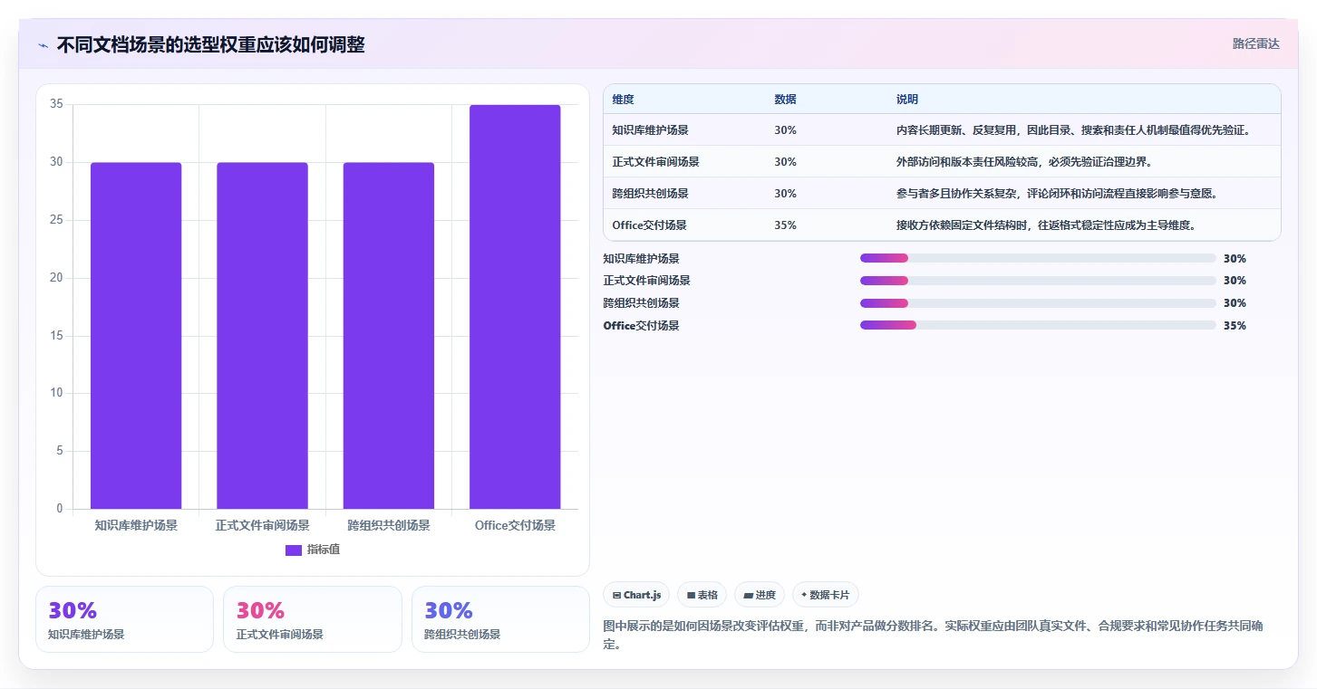Click the 说明 table column header
1317x689 pixels.
[907, 99]
